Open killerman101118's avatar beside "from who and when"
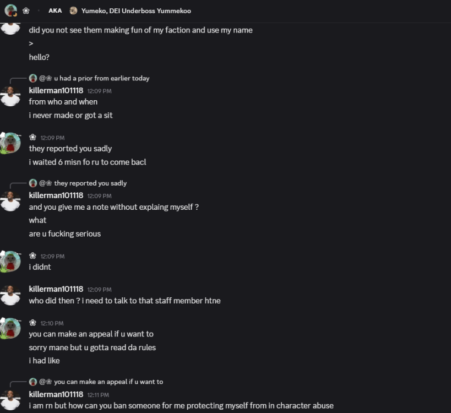The width and height of the screenshot is (451, 413). click(x=10, y=96)
